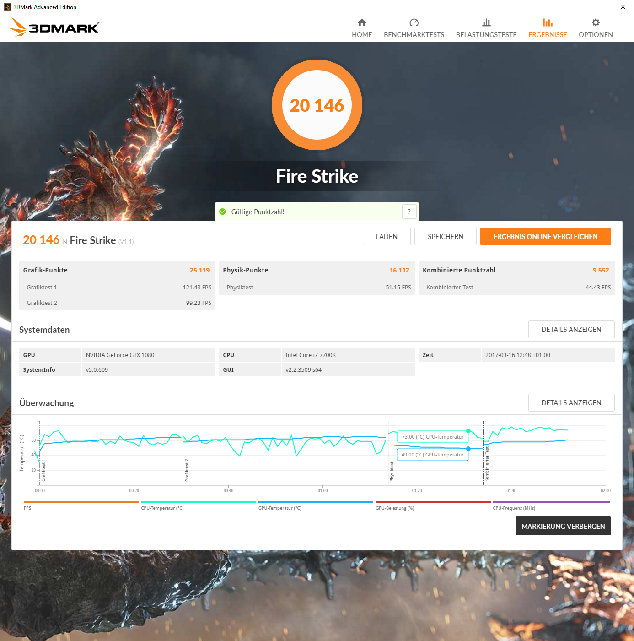Click the LADEN button
The width and height of the screenshot is (634, 641).
[x=387, y=237]
